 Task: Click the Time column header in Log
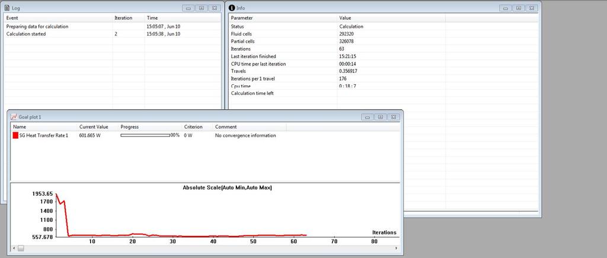(183, 18)
